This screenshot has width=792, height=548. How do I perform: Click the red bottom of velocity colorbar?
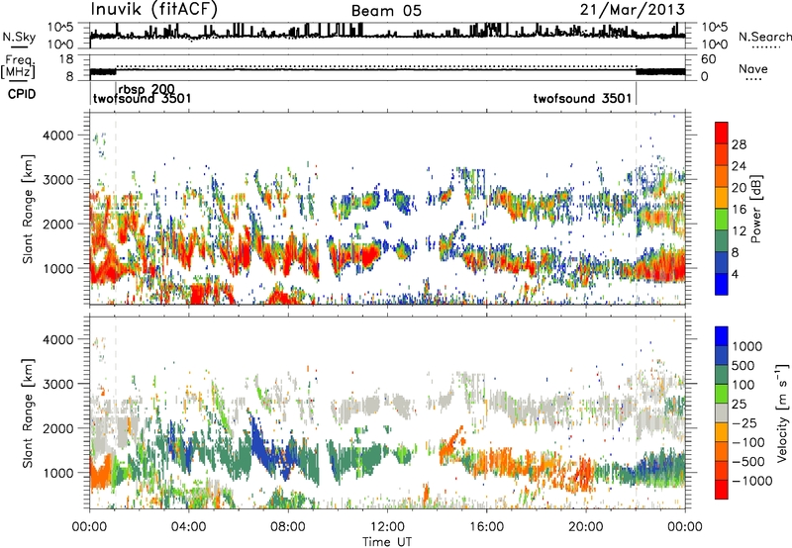(x=722, y=490)
